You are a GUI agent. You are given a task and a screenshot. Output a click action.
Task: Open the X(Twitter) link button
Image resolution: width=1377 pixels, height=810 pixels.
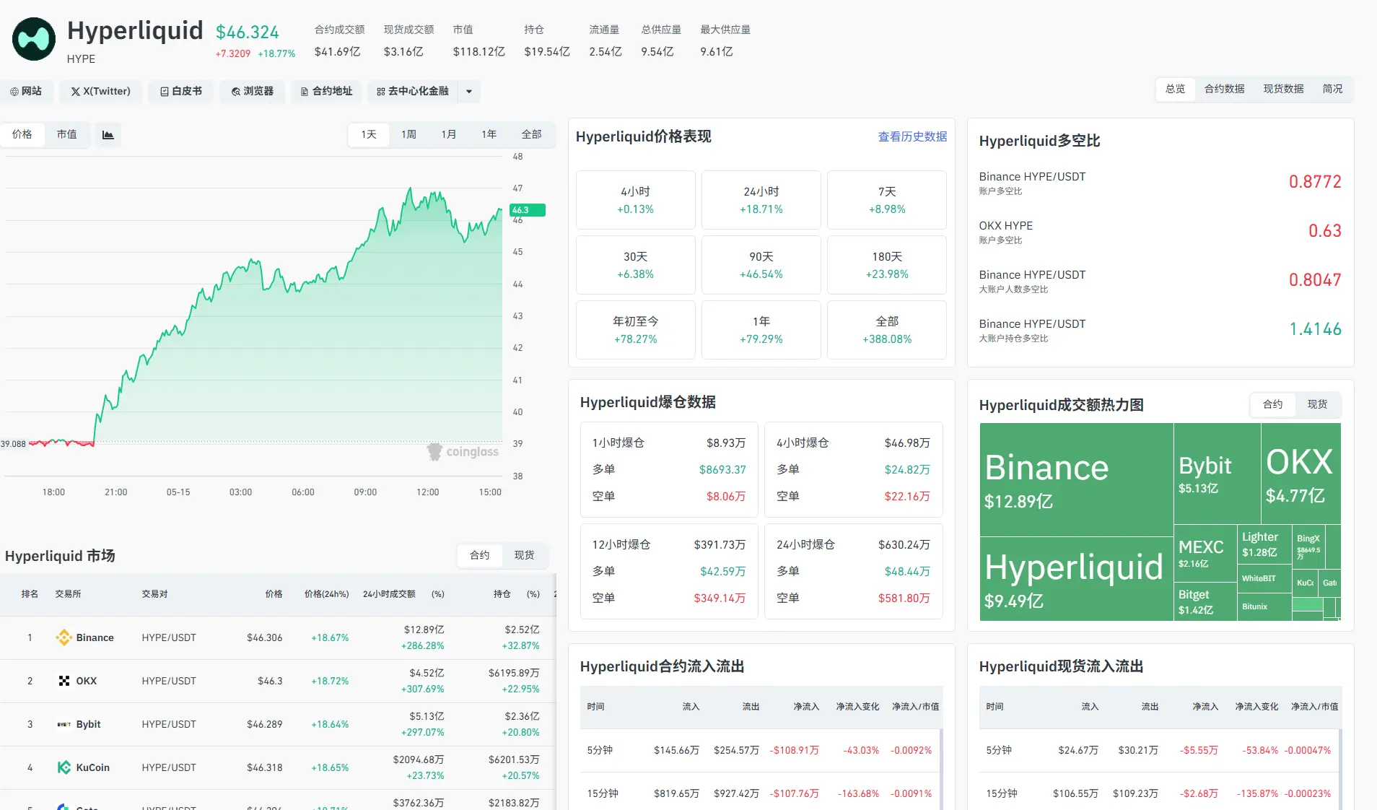click(x=100, y=92)
